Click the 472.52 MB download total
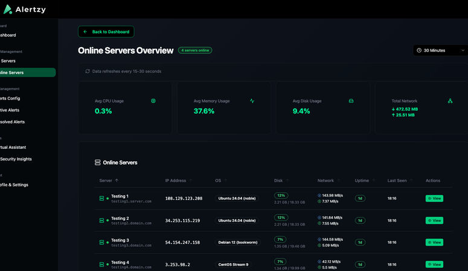 (x=405, y=109)
